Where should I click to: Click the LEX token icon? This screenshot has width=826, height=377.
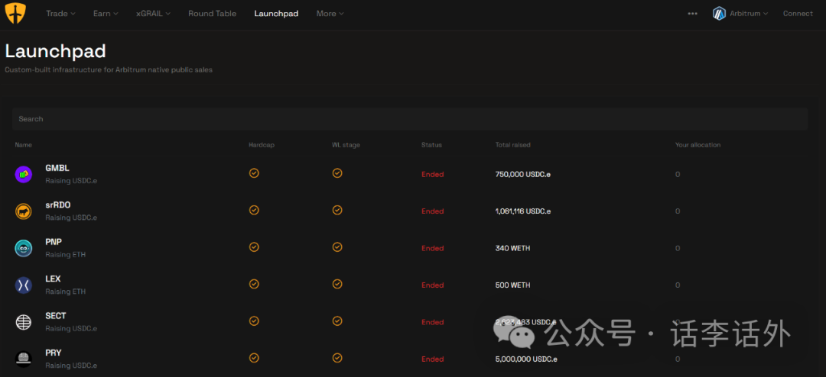click(x=23, y=285)
